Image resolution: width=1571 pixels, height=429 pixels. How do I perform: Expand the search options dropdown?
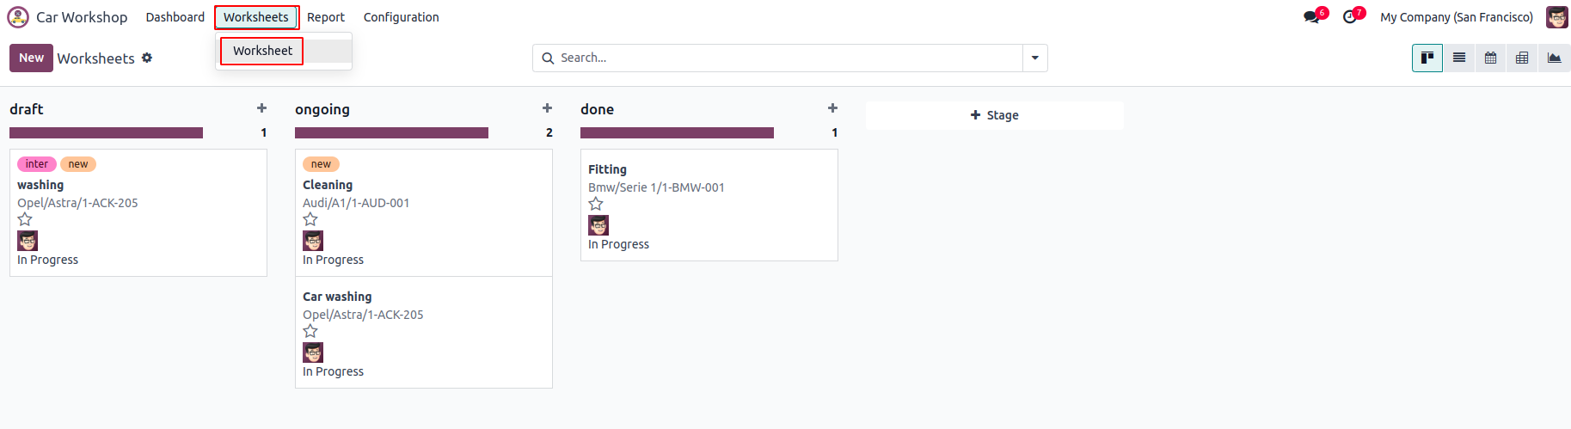[1035, 58]
